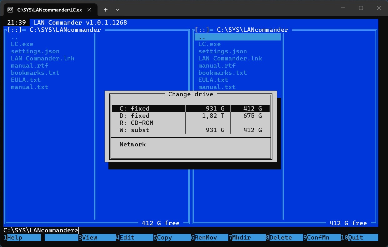Click the terminal icon on the tab

pyautogui.click(x=10, y=10)
